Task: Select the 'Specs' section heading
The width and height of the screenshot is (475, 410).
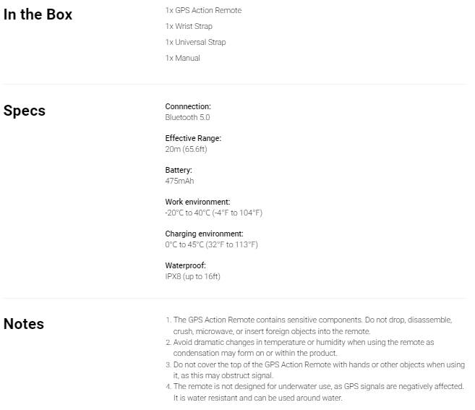Action: tap(25, 111)
